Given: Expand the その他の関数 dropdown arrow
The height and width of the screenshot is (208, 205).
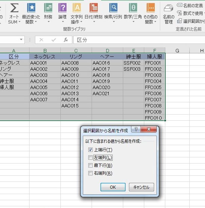Looking at the screenshot, I should (x=155, y=22).
